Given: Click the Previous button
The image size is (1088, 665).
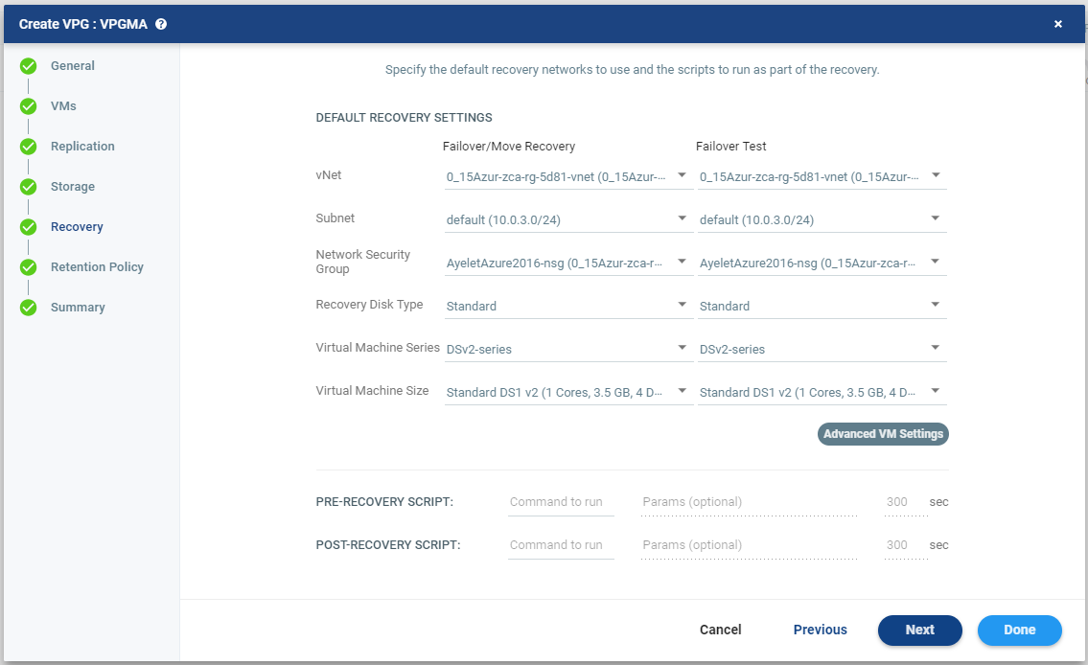Looking at the screenshot, I should point(821,630).
